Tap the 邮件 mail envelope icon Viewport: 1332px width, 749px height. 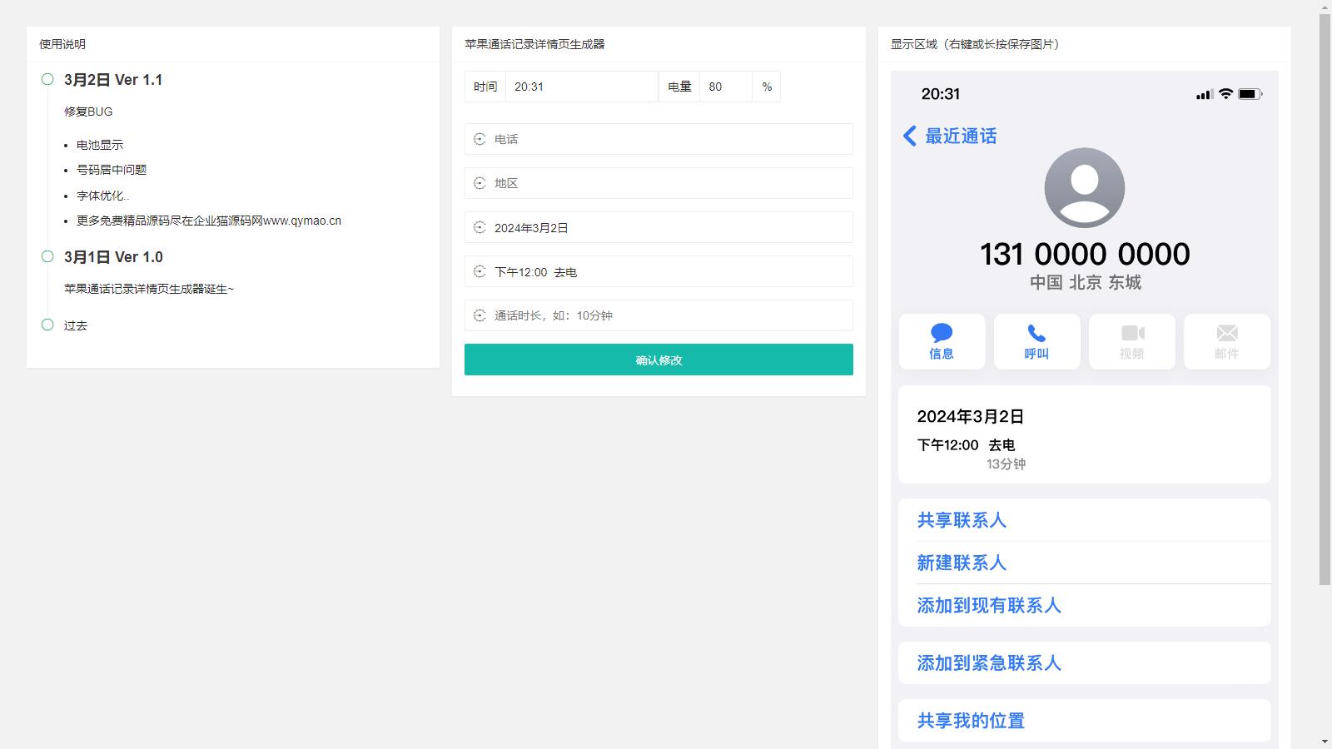point(1227,333)
